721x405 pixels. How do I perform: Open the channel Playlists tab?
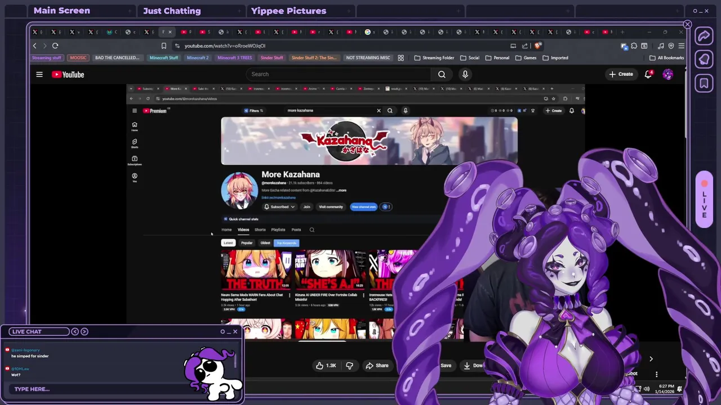coord(278,229)
